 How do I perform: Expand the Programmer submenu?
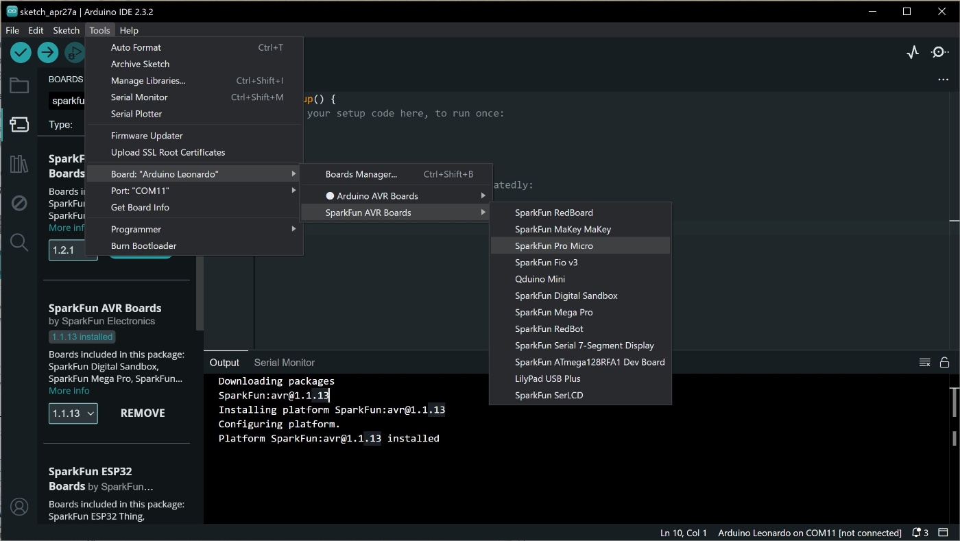pos(194,229)
